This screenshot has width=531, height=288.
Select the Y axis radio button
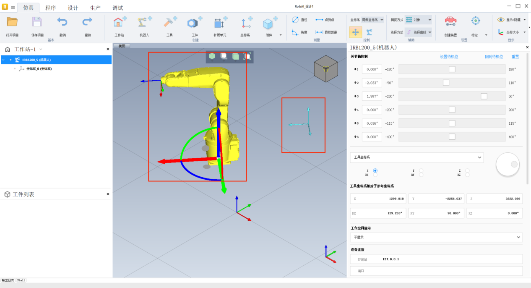click(421, 170)
